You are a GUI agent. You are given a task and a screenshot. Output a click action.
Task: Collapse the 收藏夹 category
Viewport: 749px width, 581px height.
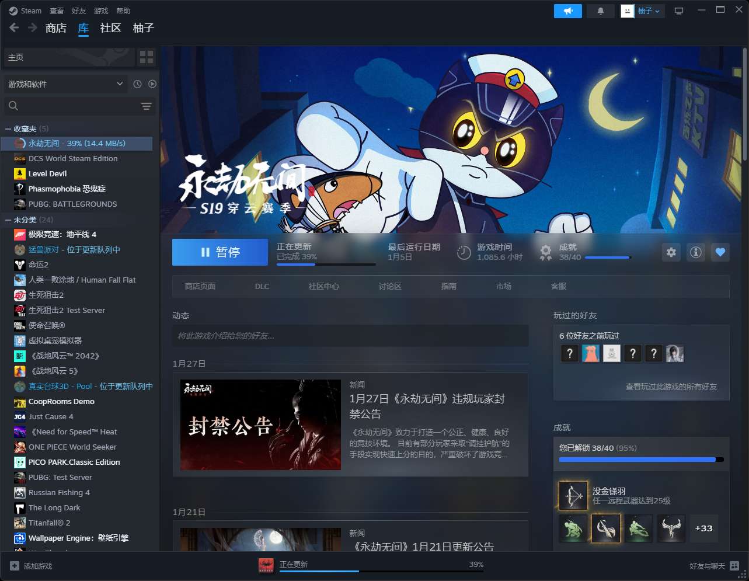8,128
